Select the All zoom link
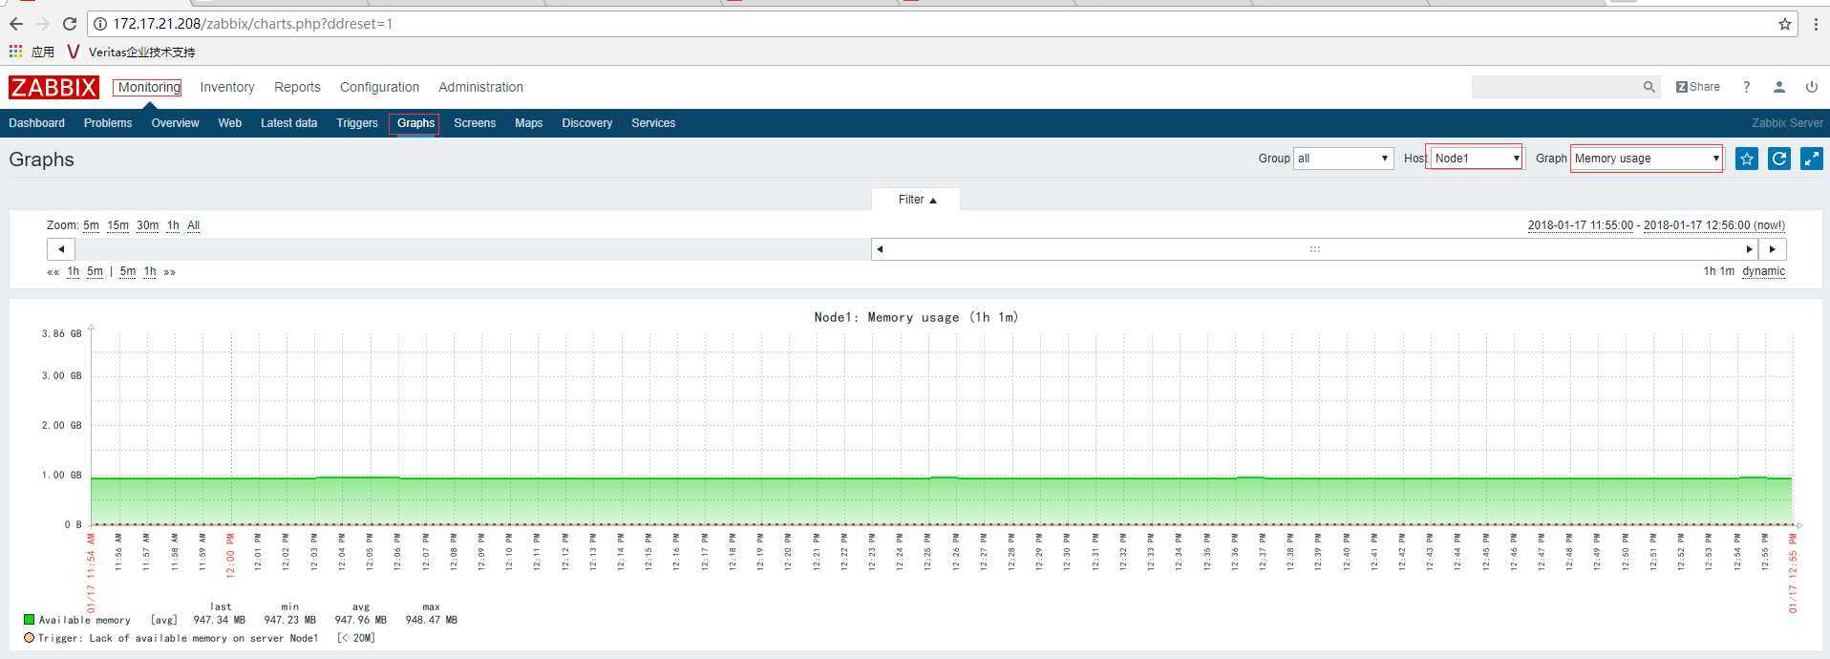This screenshot has width=1830, height=659. (193, 225)
